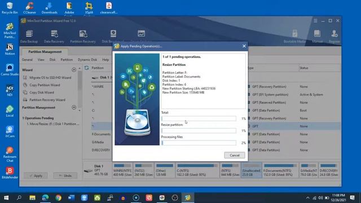The height and width of the screenshot is (203, 361).
Task: Open the notification center icon
Action: point(352,198)
